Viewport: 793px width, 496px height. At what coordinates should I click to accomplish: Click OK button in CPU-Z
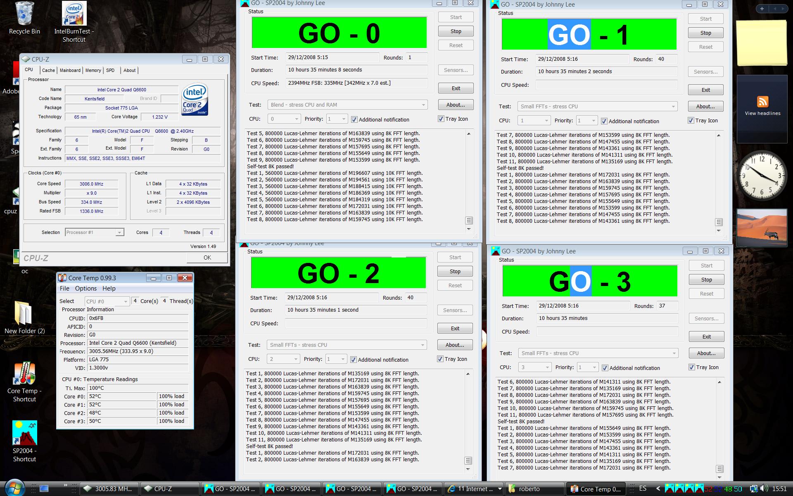(207, 258)
